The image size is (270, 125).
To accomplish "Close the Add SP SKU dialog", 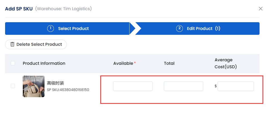I will pyautogui.click(x=261, y=9).
